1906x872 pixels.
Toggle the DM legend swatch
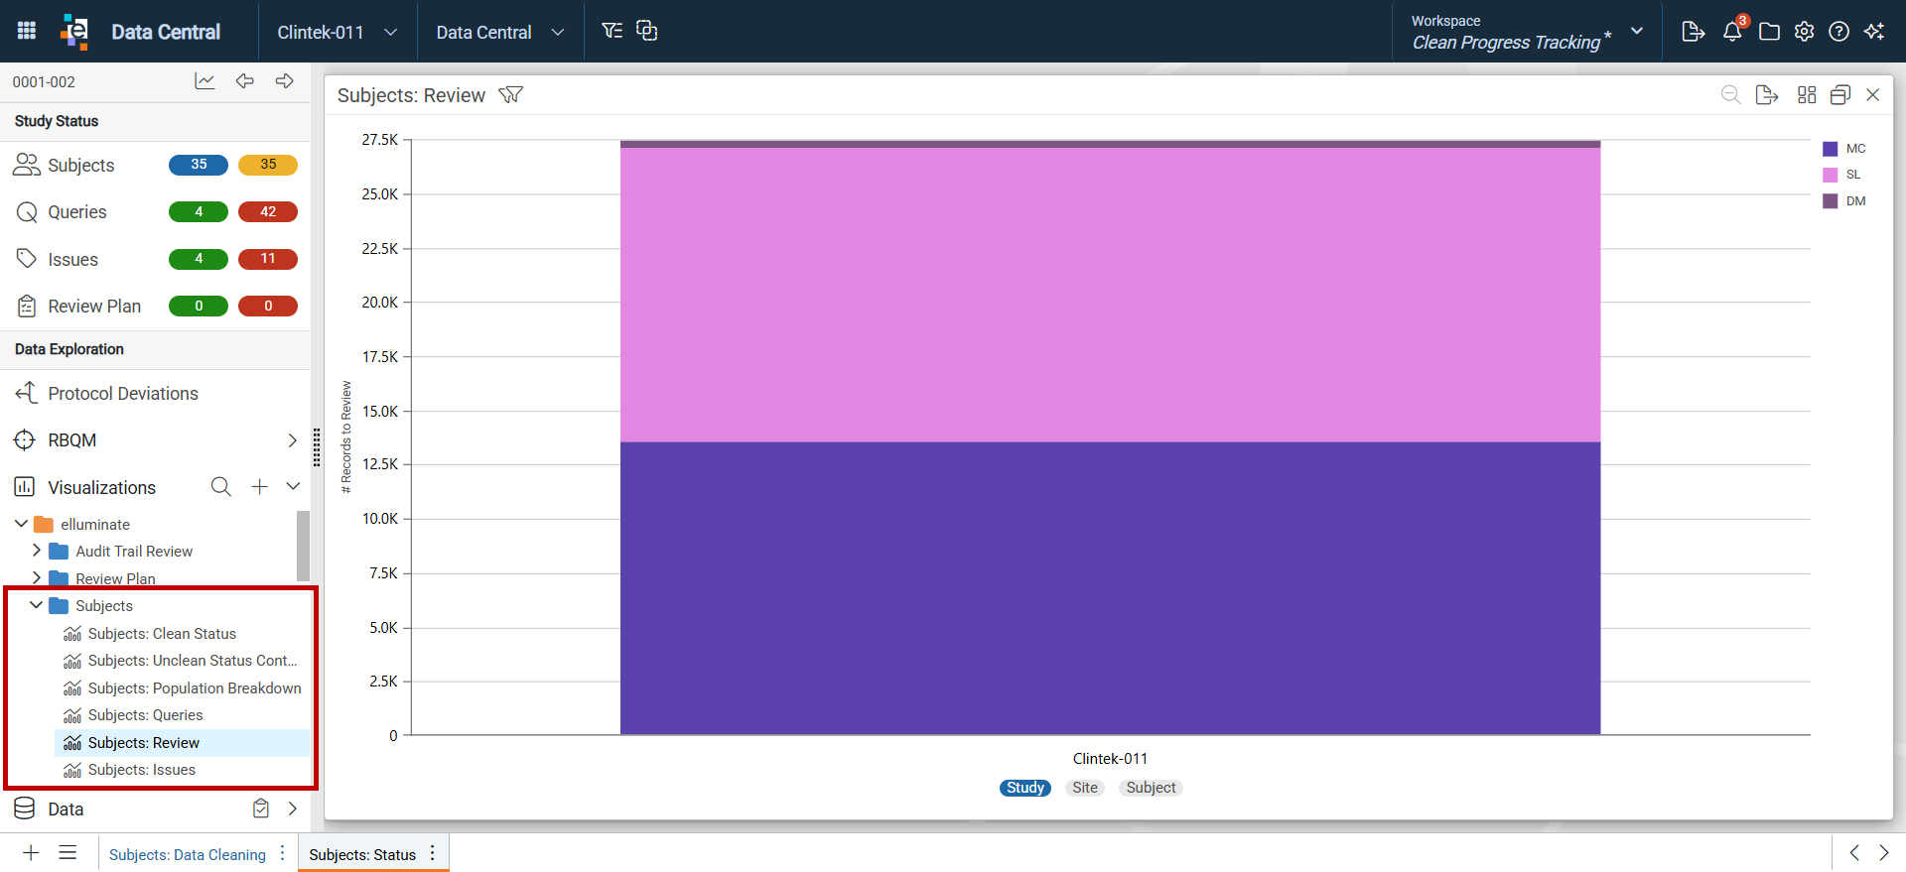(x=1831, y=201)
